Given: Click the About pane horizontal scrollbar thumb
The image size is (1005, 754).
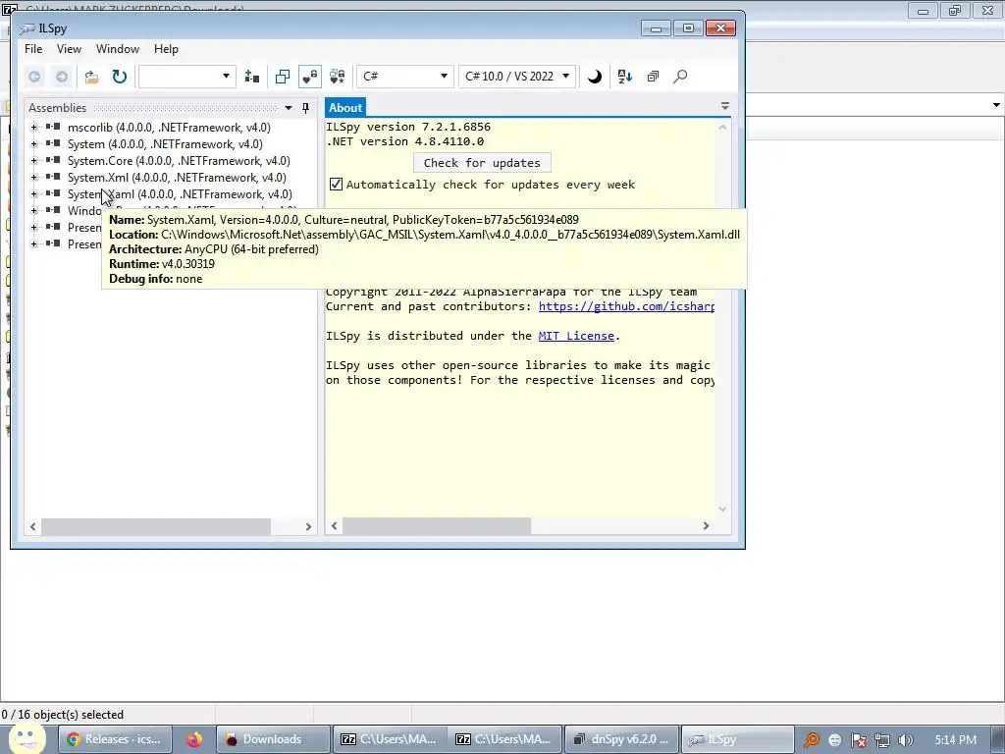Looking at the screenshot, I should point(437,526).
